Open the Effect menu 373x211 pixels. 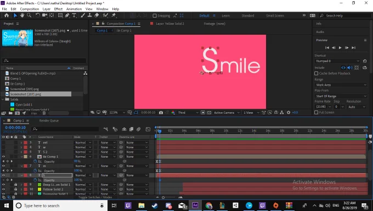(58, 9)
